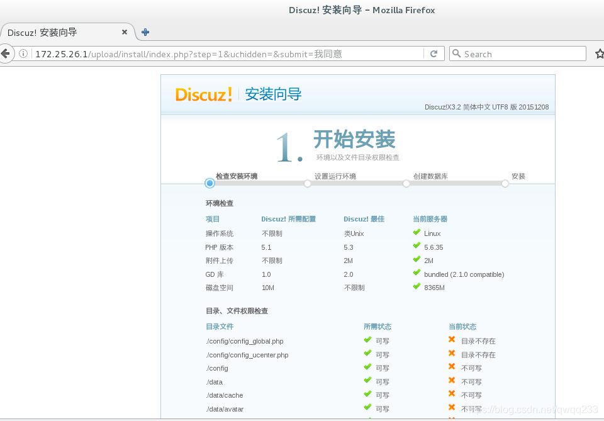Click orange X in ./data/avatar row
This screenshot has height=421, width=604.
click(x=452, y=407)
